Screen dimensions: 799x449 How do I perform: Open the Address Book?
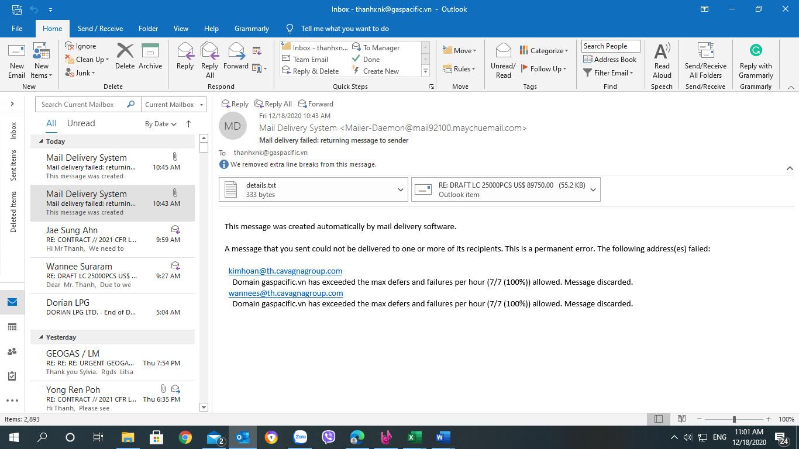point(610,60)
